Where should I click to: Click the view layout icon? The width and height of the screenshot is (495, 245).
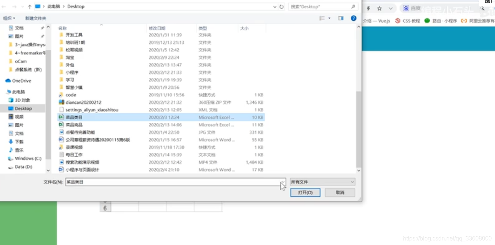tap(322, 18)
